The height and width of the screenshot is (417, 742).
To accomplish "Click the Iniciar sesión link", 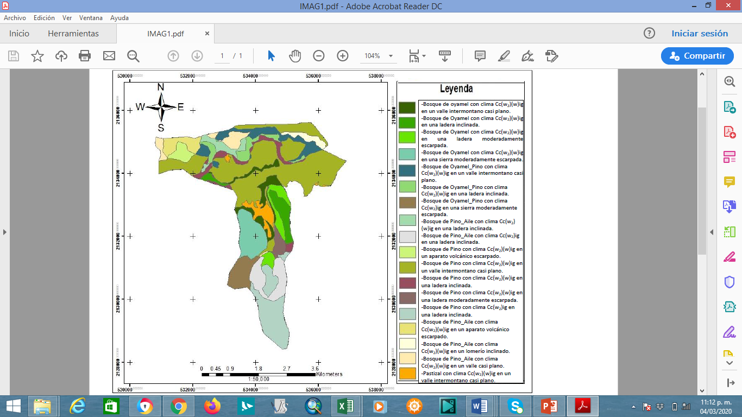I will (700, 34).
